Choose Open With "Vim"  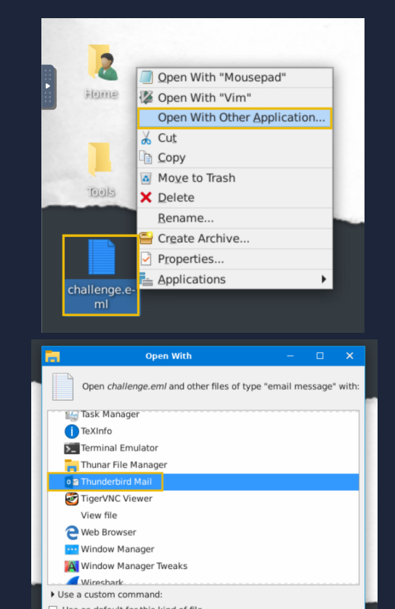tap(235, 97)
